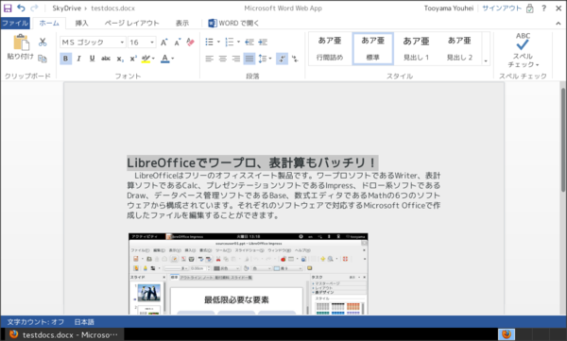The width and height of the screenshot is (567, 341).
Task: Toggle Underline formatting
Action: click(92, 59)
